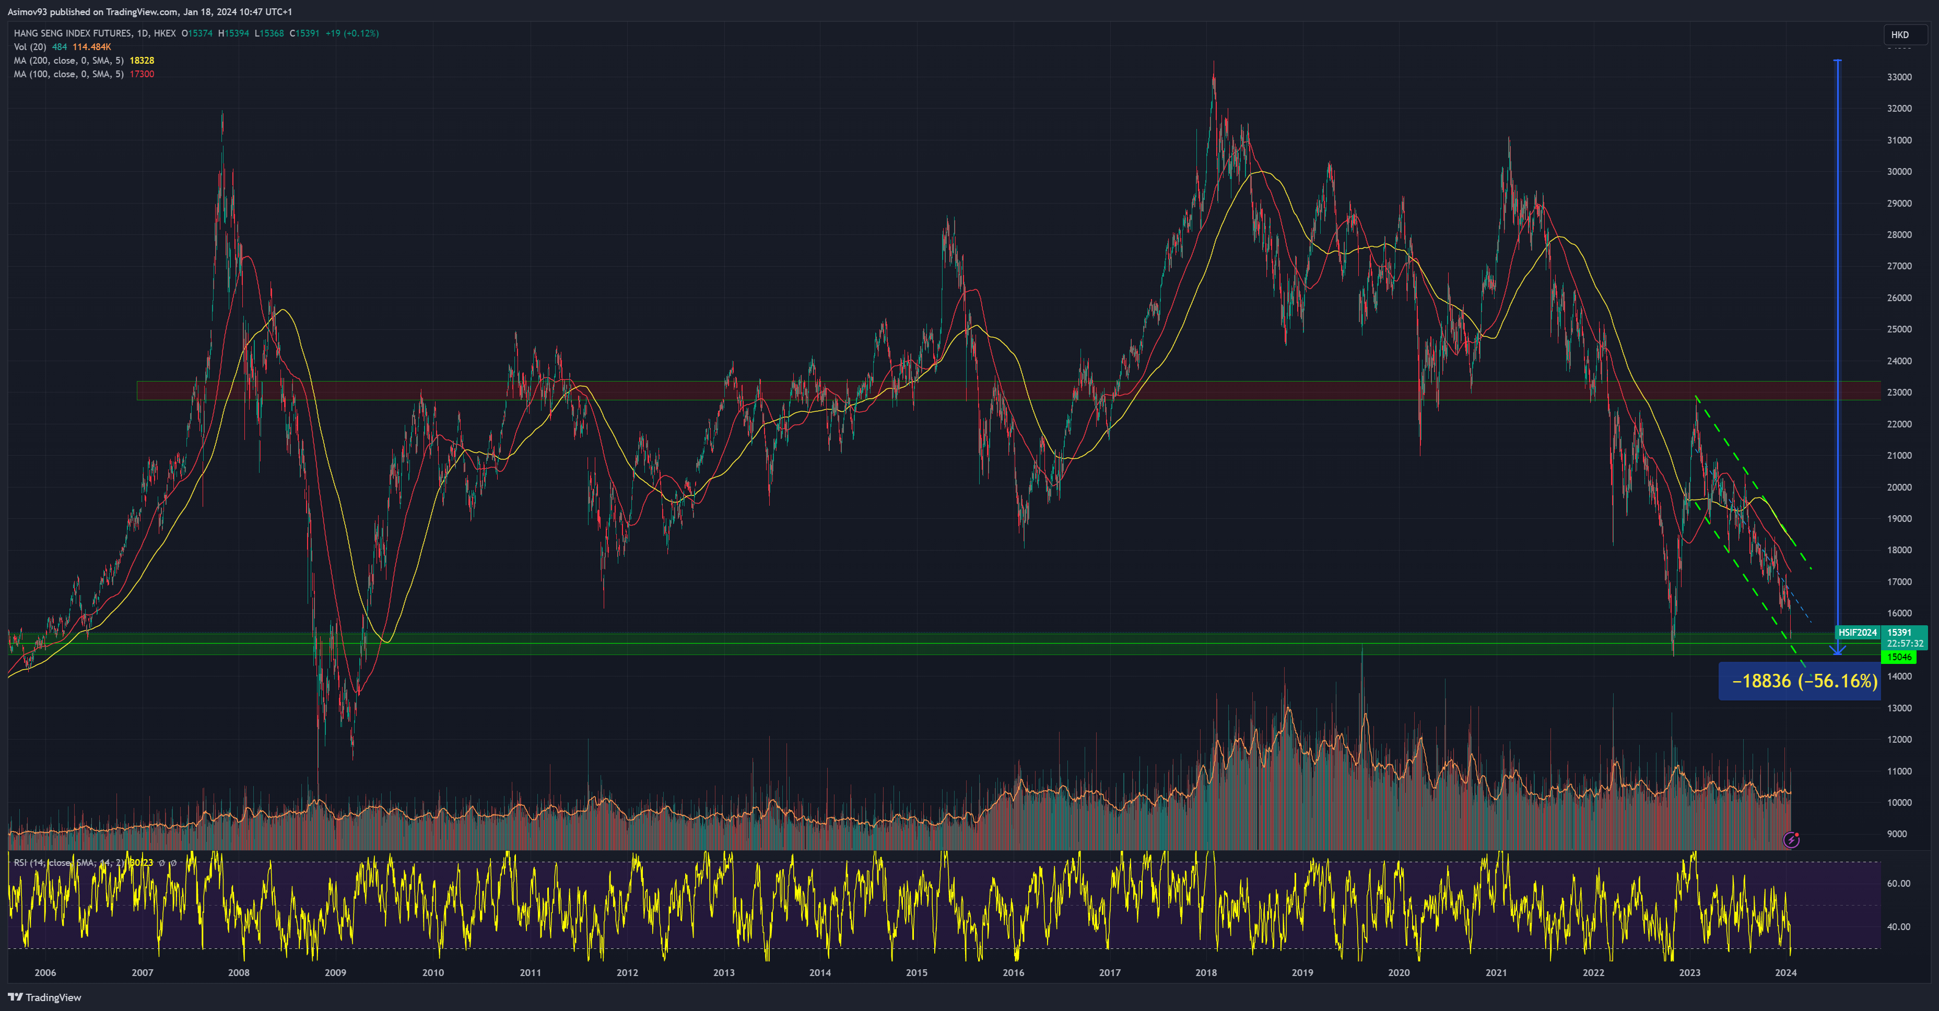
Task: Click the purple lightning bolt icon
Action: 1791,839
